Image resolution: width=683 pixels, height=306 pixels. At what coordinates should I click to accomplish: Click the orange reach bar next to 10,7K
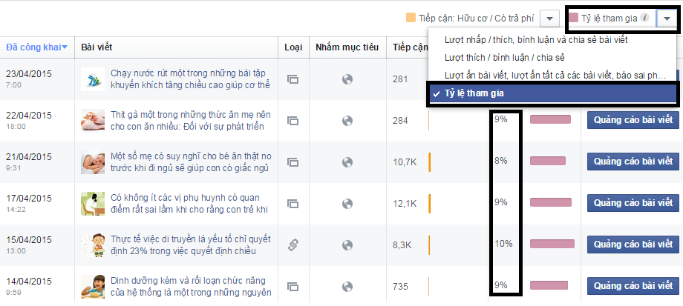[430, 162]
